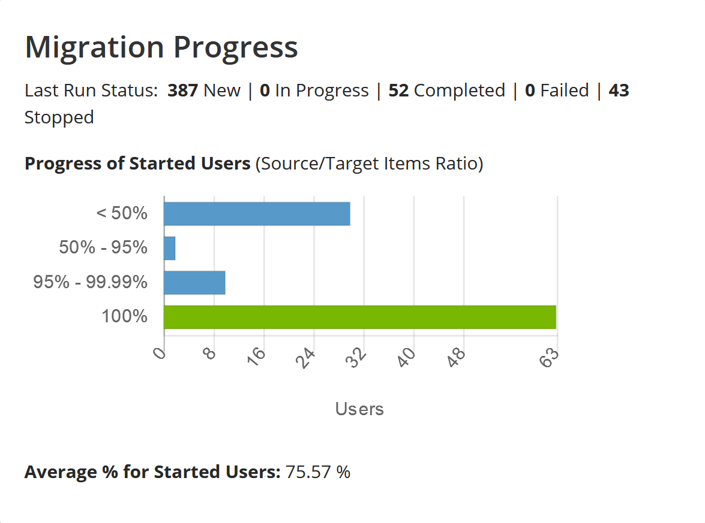
Task: Click the 95% - 99.99% axis label
Action: [91, 282]
